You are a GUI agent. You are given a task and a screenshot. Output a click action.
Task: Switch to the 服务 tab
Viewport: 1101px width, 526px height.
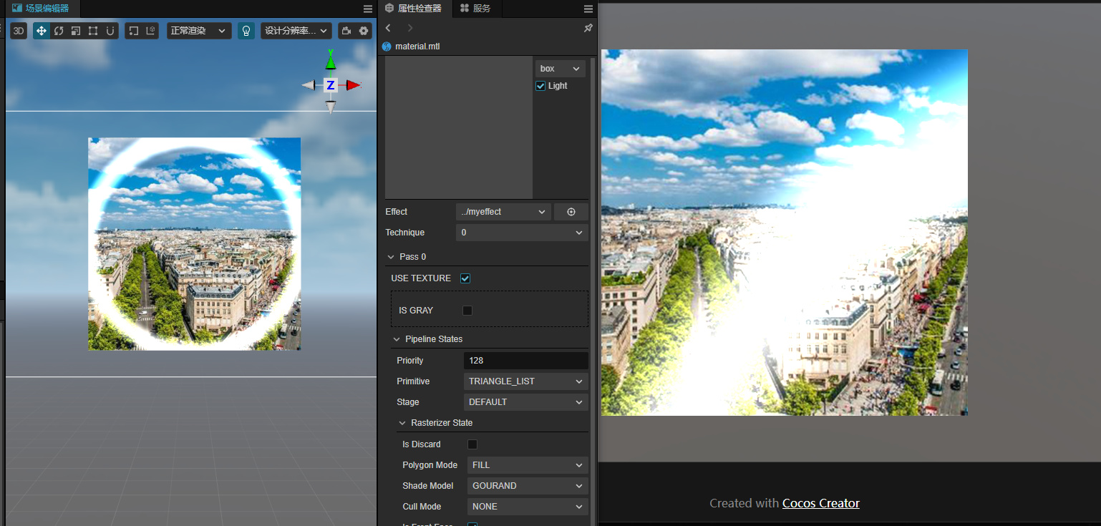click(x=475, y=9)
